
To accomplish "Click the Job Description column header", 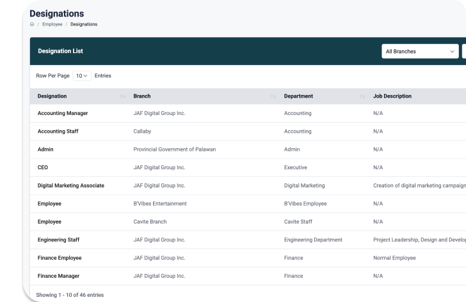I will (392, 96).
